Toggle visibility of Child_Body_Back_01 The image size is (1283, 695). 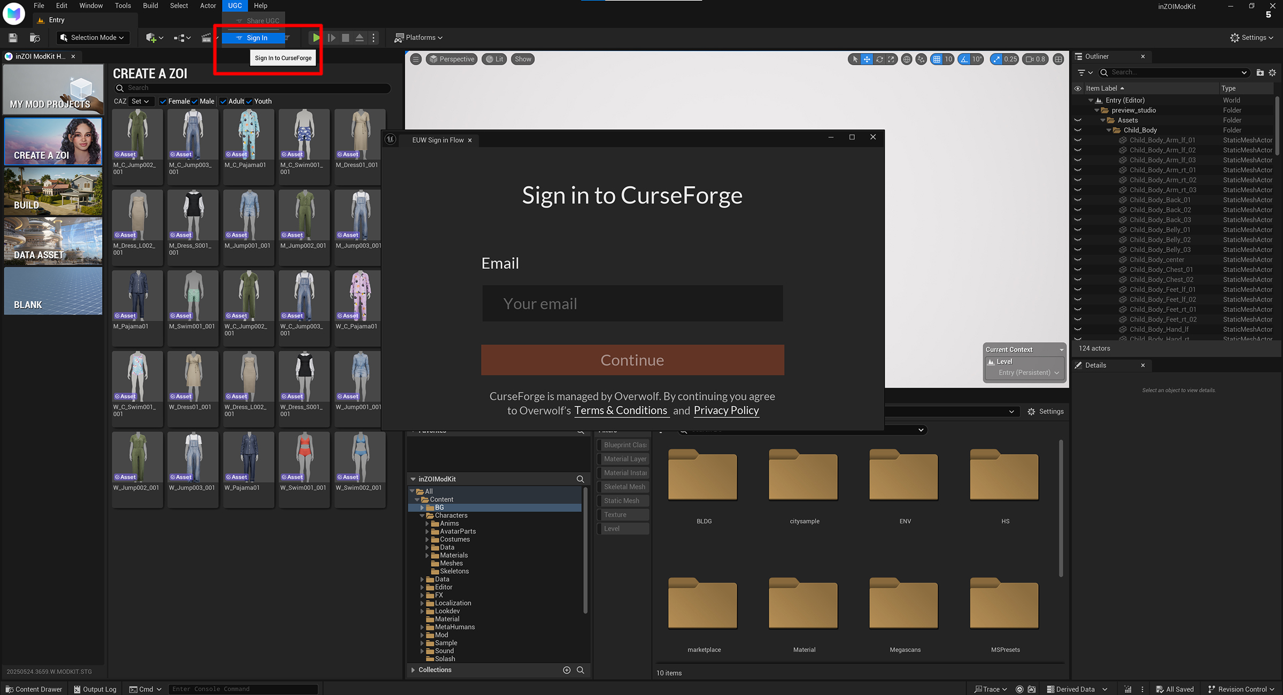point(1078,200)
